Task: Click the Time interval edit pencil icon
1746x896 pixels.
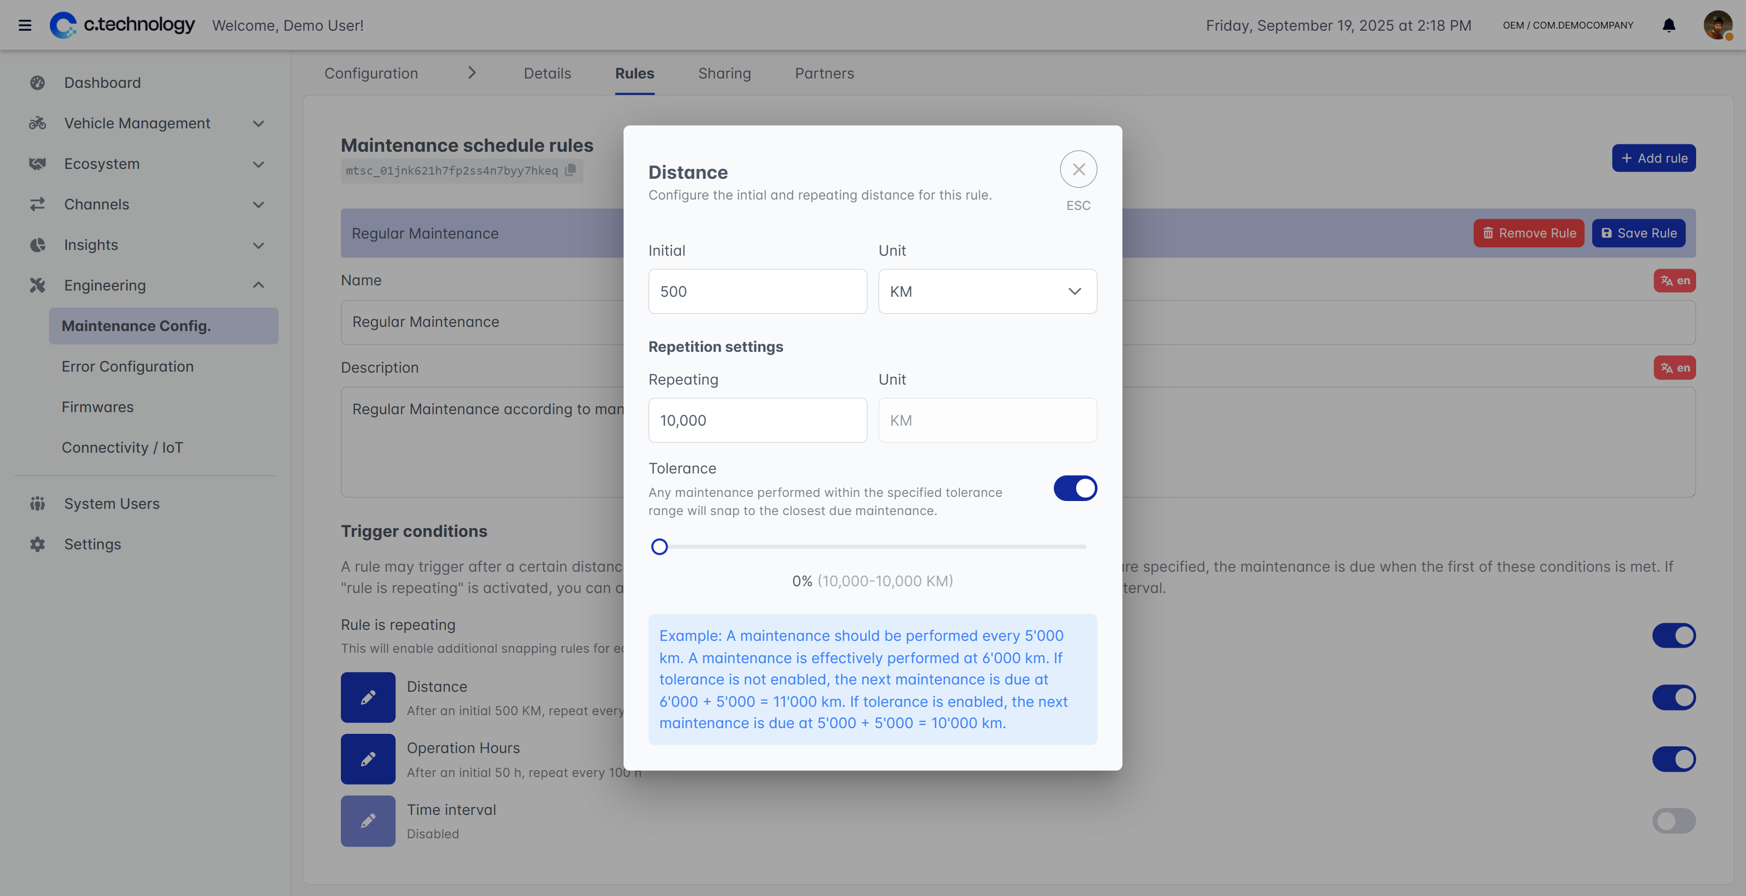Action: tap(368, 821)
